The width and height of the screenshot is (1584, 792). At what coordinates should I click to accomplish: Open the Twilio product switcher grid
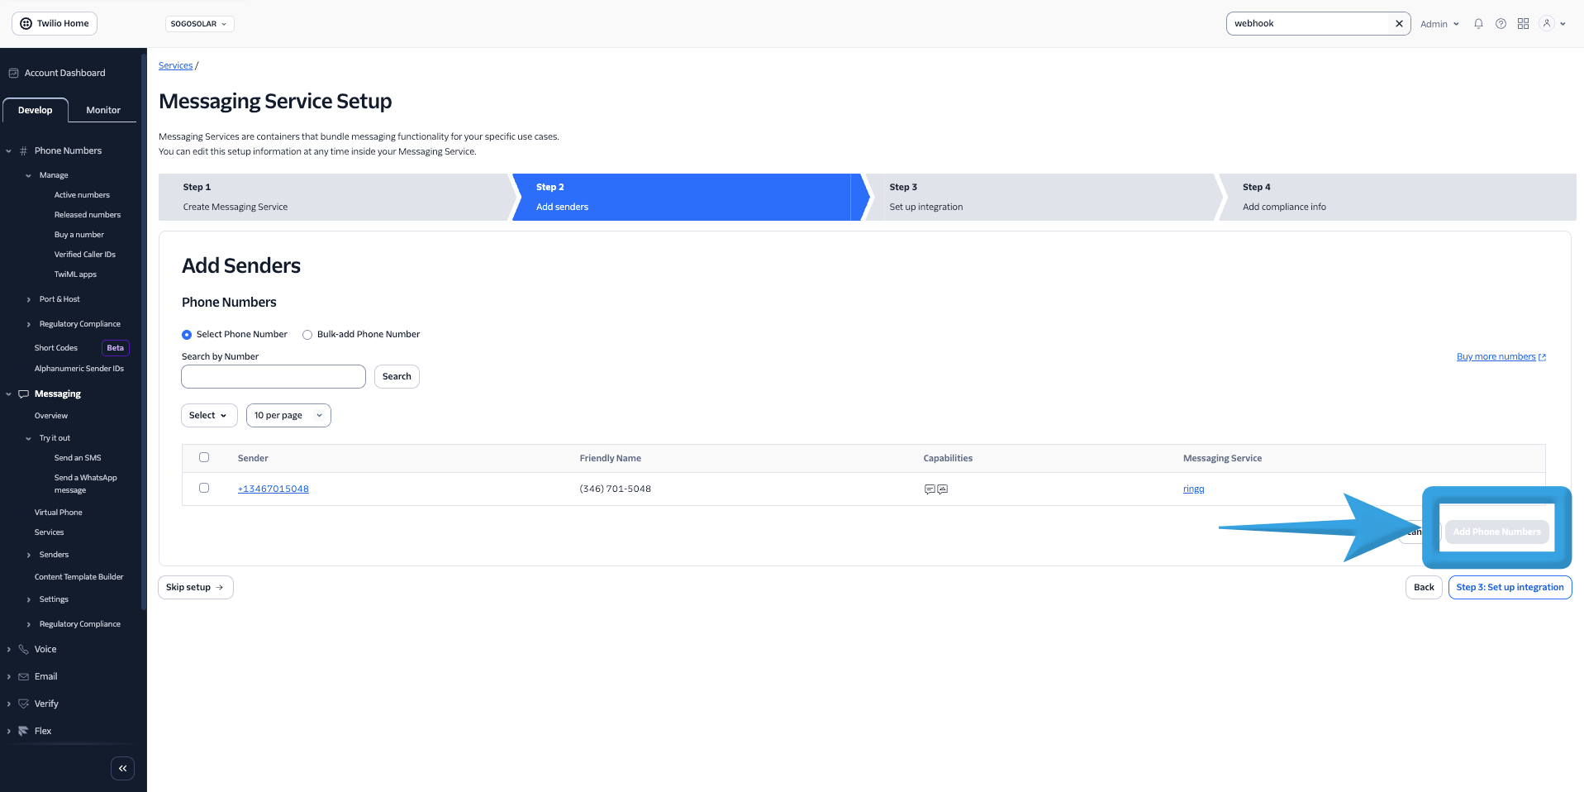pyautogui.click(x=1523, y=23)
